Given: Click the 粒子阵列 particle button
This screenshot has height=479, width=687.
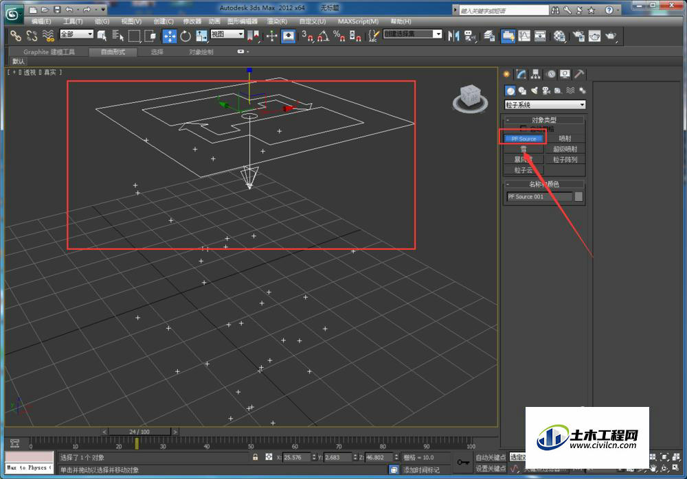Looking at the screenshot, I should click(x=565, y=159).
